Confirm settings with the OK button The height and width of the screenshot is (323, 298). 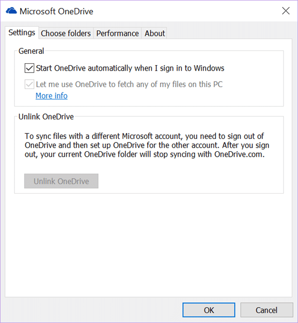(x=208, y=310)
